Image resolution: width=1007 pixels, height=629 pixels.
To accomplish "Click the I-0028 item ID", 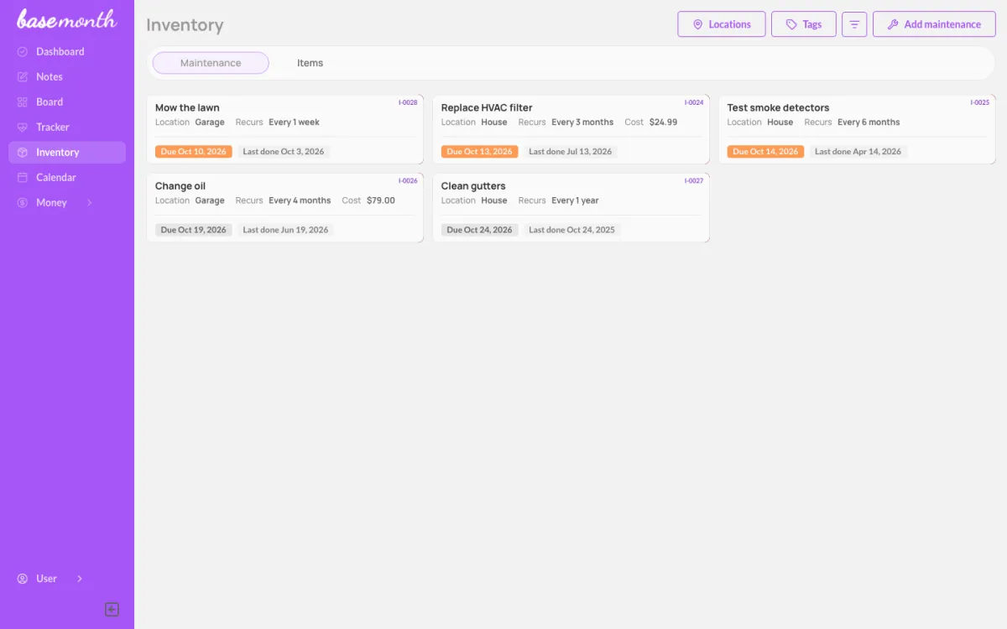I will pos(408,102).
